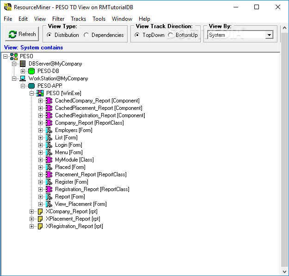Image resolution: width=289 pixels, height=276 pixels.
Task: Open the Tracks menu
Action: tap(78, 19)
